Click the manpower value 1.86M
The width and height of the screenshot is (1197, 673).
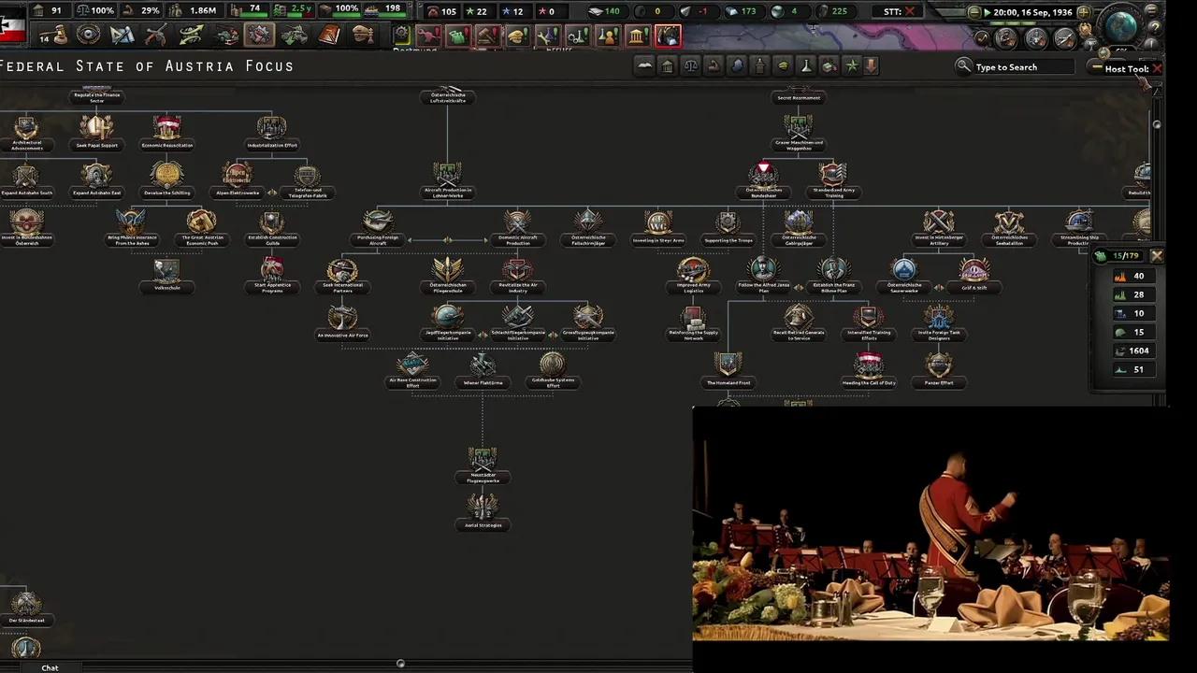(195, 10)
